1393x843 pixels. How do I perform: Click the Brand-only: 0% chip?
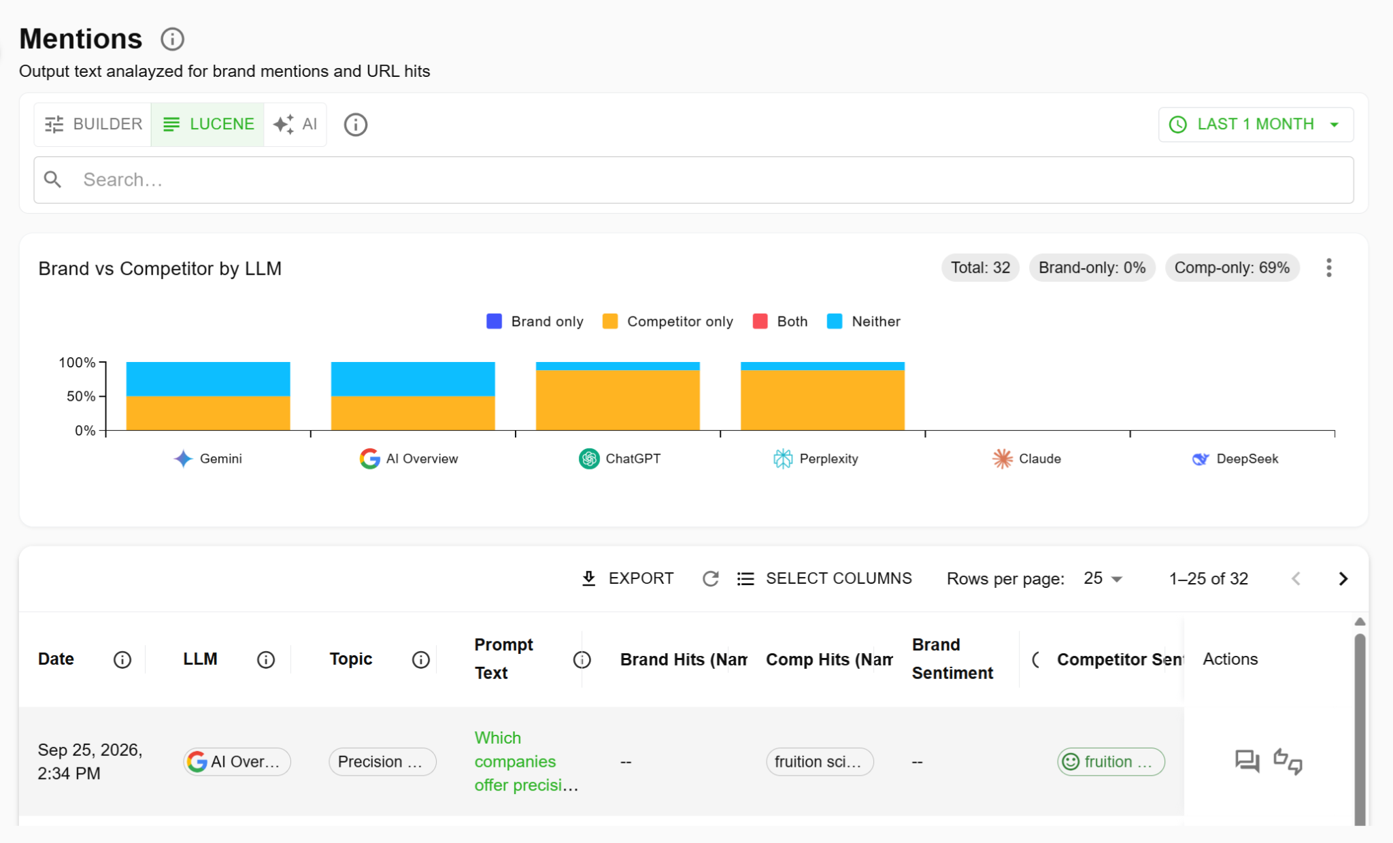coord(1092,268)
